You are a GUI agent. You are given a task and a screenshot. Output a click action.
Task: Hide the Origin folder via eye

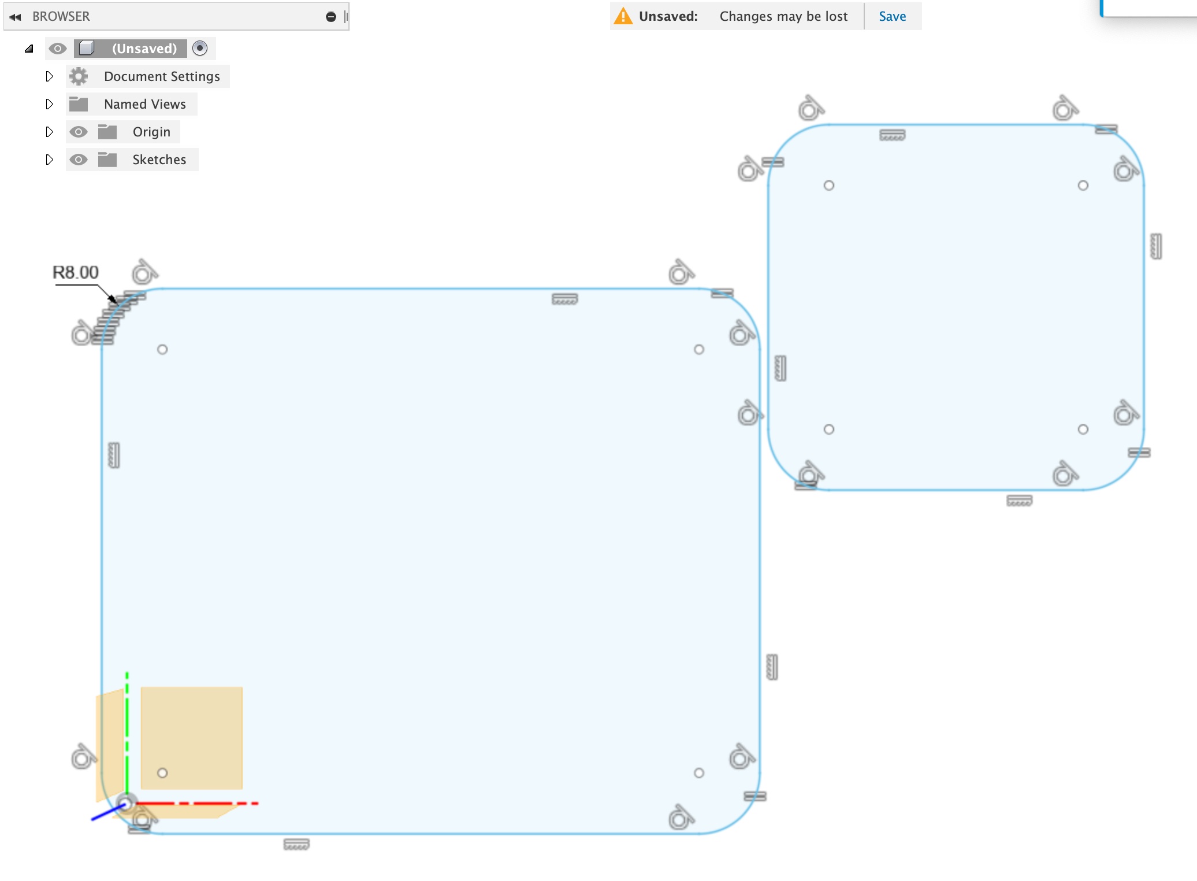(79, 132)
